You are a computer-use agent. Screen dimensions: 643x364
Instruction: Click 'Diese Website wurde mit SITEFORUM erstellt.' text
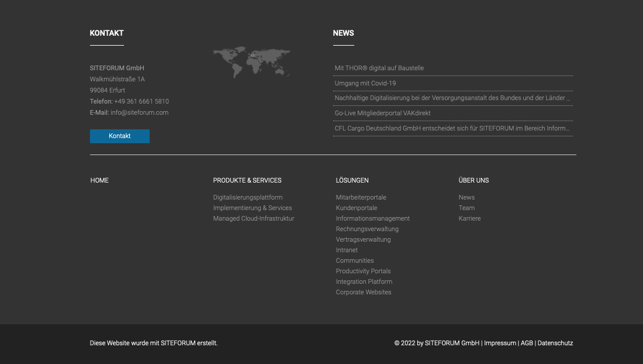pos(154,343)
